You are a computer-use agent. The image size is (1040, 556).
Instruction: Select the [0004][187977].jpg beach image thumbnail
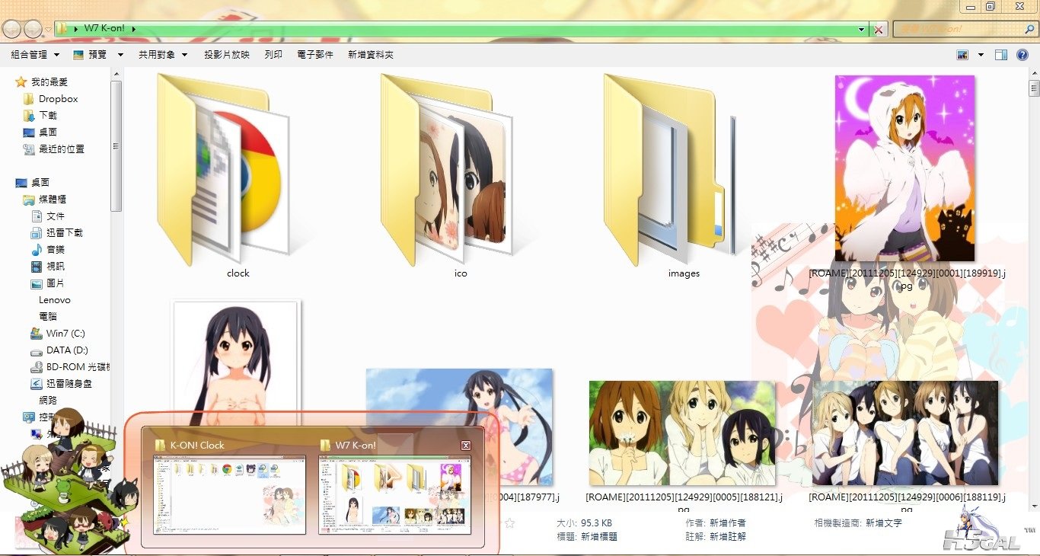tap(459, 427)
